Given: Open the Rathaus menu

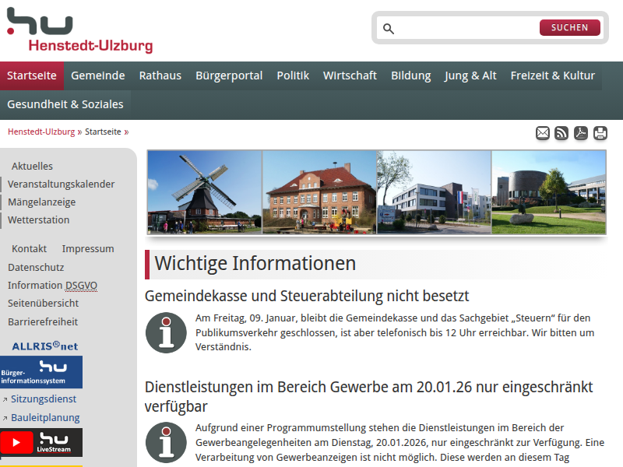Looking at the screenshot, I should 160,75.
